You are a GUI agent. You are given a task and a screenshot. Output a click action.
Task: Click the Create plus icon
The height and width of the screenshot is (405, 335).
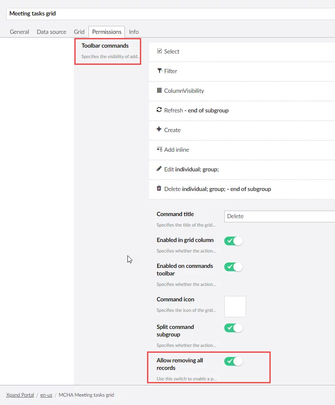click(x=159, y=130)
